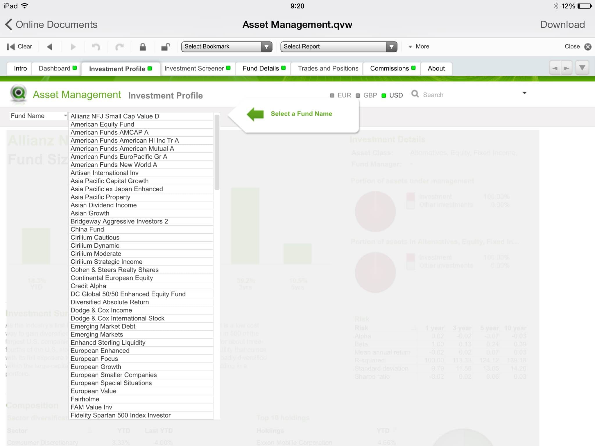Click the Back navigation arrow icon
The image size is (595, 446).
[x=50, y=47]
